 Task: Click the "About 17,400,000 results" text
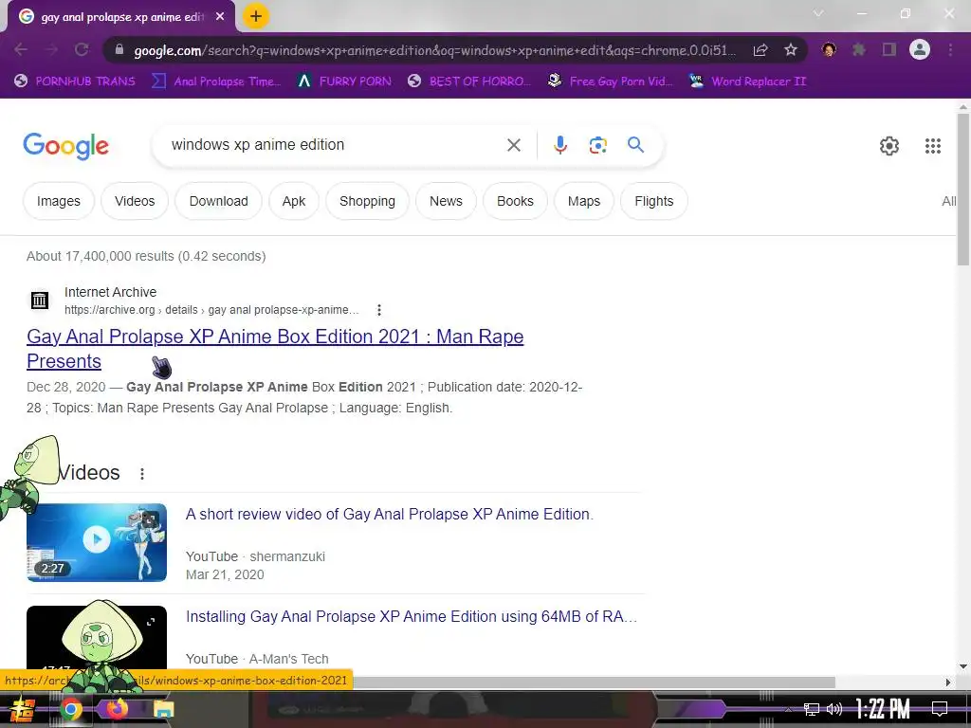(145, 256)
